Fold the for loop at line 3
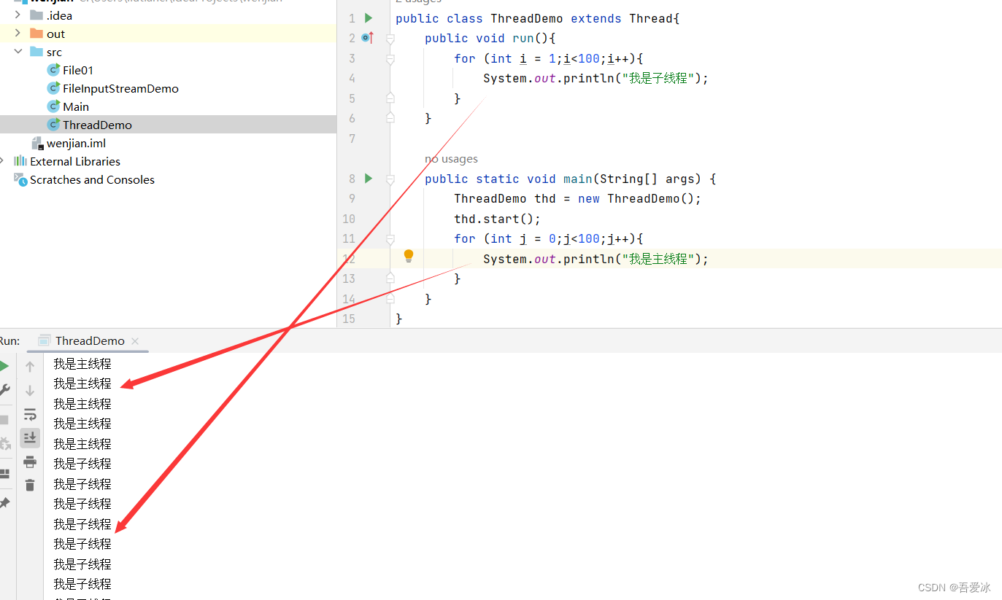This screenshot has height=600, width=1002. pos(390,58)
